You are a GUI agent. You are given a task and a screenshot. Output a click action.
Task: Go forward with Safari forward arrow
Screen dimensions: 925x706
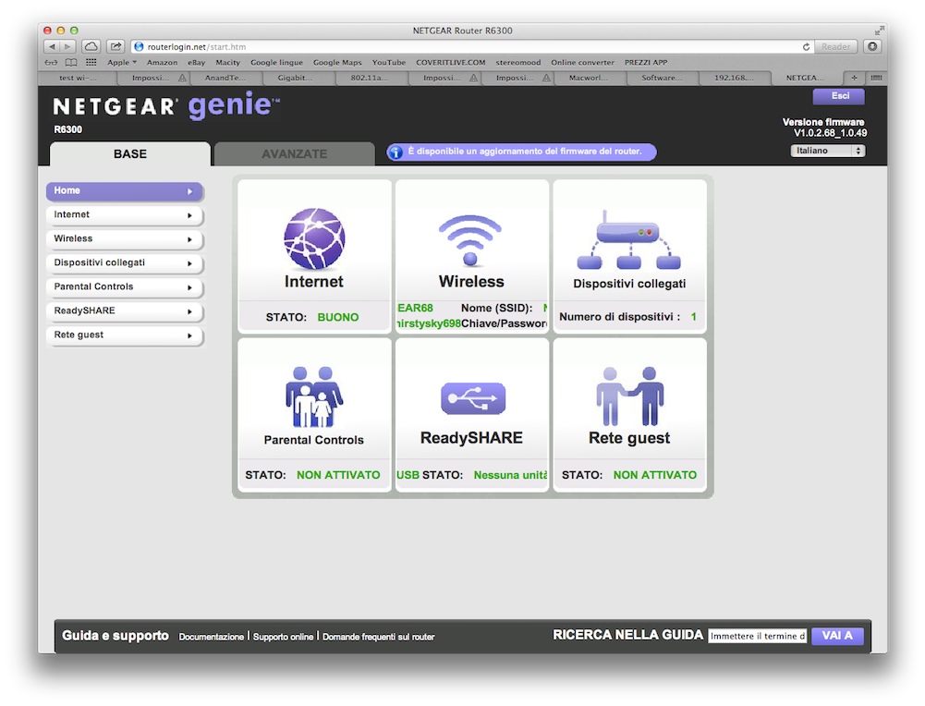(x=67, y=46)
